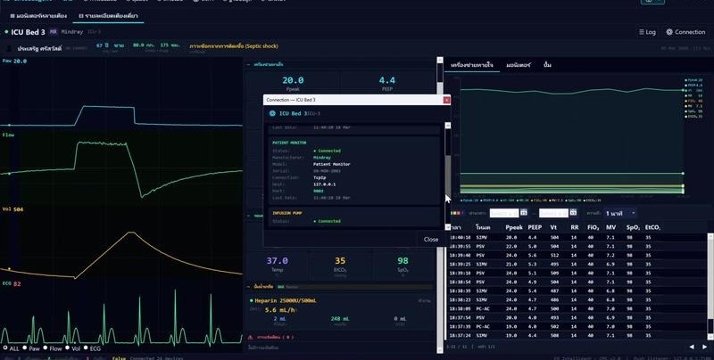Image resolution: width=714 pixels, height=360 pixels.
Task: Switch to the ปั๊ม (pump) trend tab
Action: tap(547, 65)
